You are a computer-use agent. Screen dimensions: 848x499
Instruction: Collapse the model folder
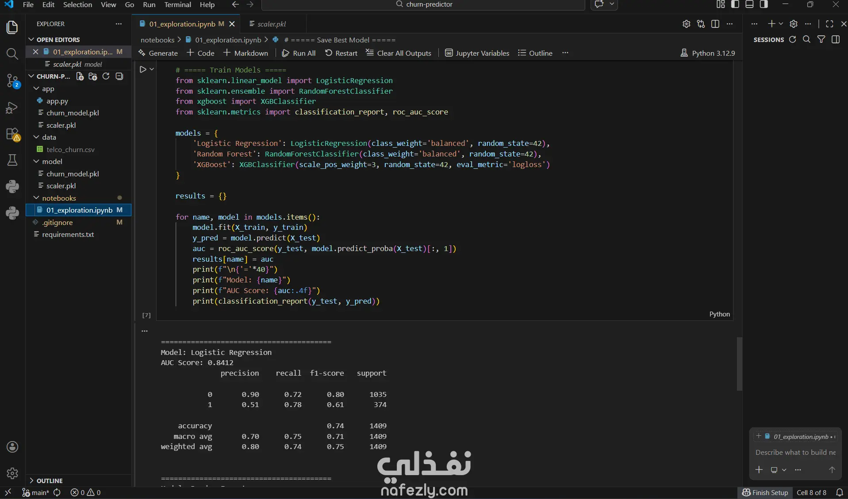37,161
